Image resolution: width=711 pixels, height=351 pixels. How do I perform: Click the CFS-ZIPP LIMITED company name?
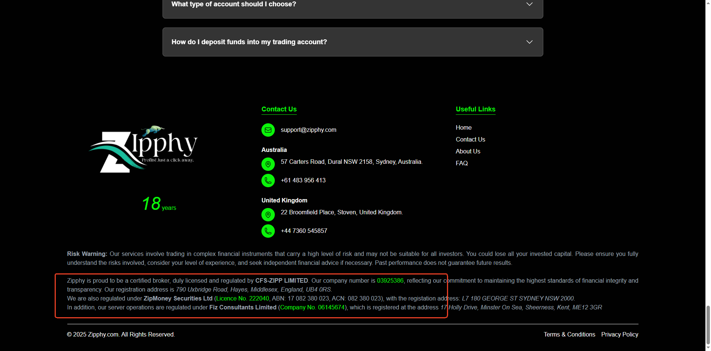[x=281, y=280]
